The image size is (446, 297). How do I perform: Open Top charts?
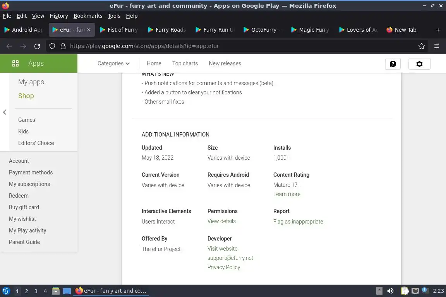(x=185, y=63)
